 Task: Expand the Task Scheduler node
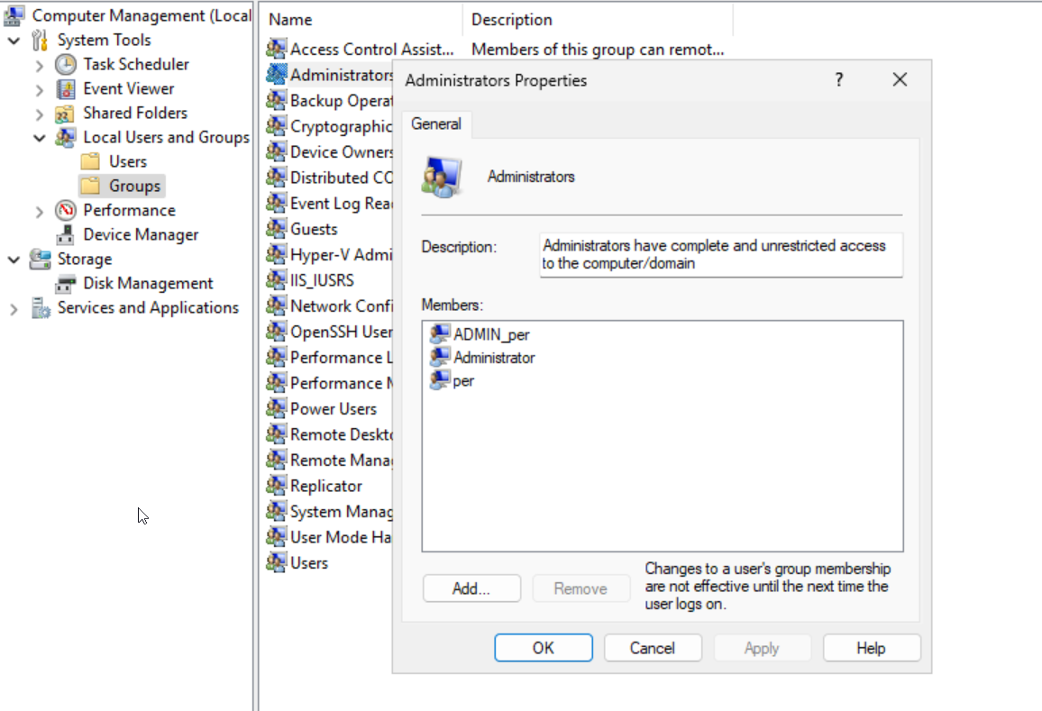[40, 65]
